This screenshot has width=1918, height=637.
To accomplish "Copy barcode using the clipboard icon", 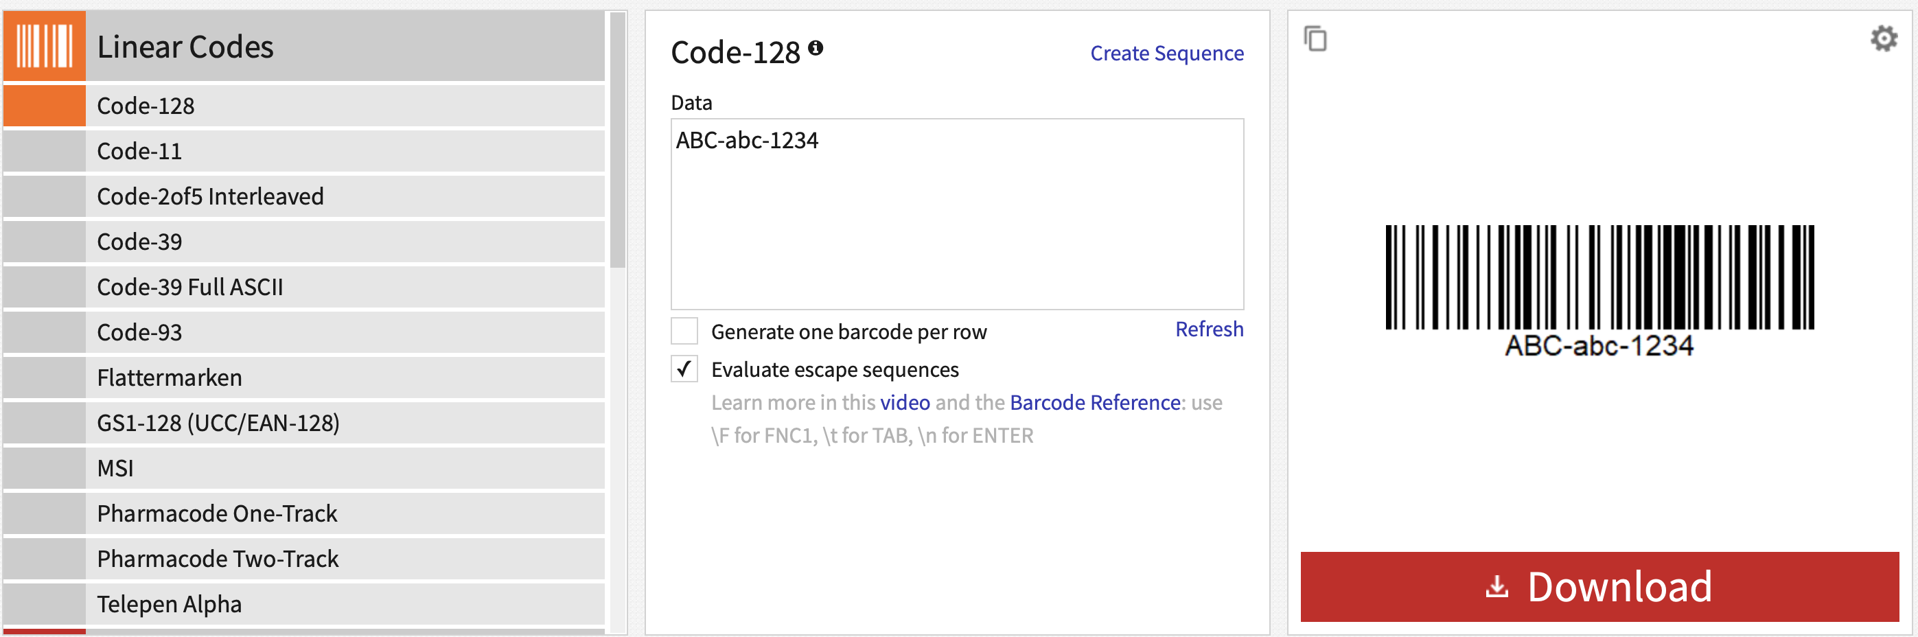I will (x=1315, y=38).
